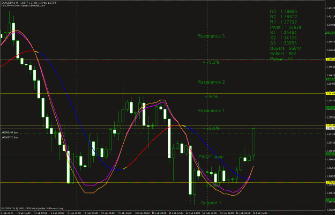Select the upper buy order label
The image size is (335, 215).
(10, 133)
